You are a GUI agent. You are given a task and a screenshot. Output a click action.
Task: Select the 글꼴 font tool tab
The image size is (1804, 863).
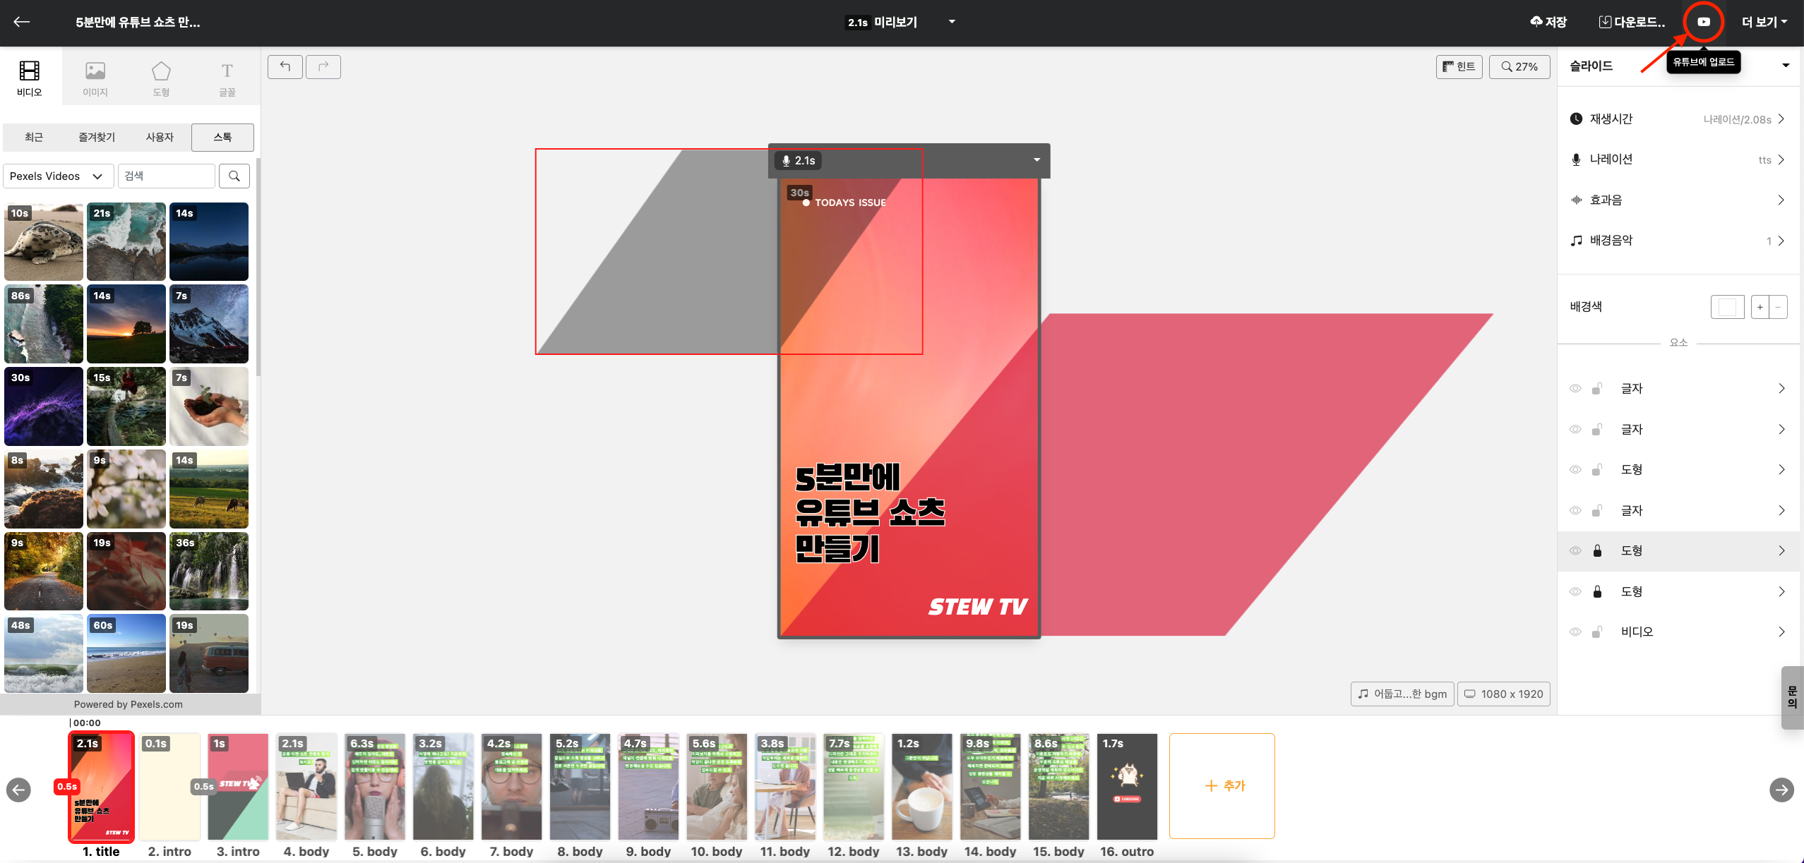[x=227, y=78]
